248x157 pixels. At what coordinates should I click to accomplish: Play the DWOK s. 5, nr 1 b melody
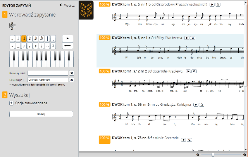click(x=212, y=5)
